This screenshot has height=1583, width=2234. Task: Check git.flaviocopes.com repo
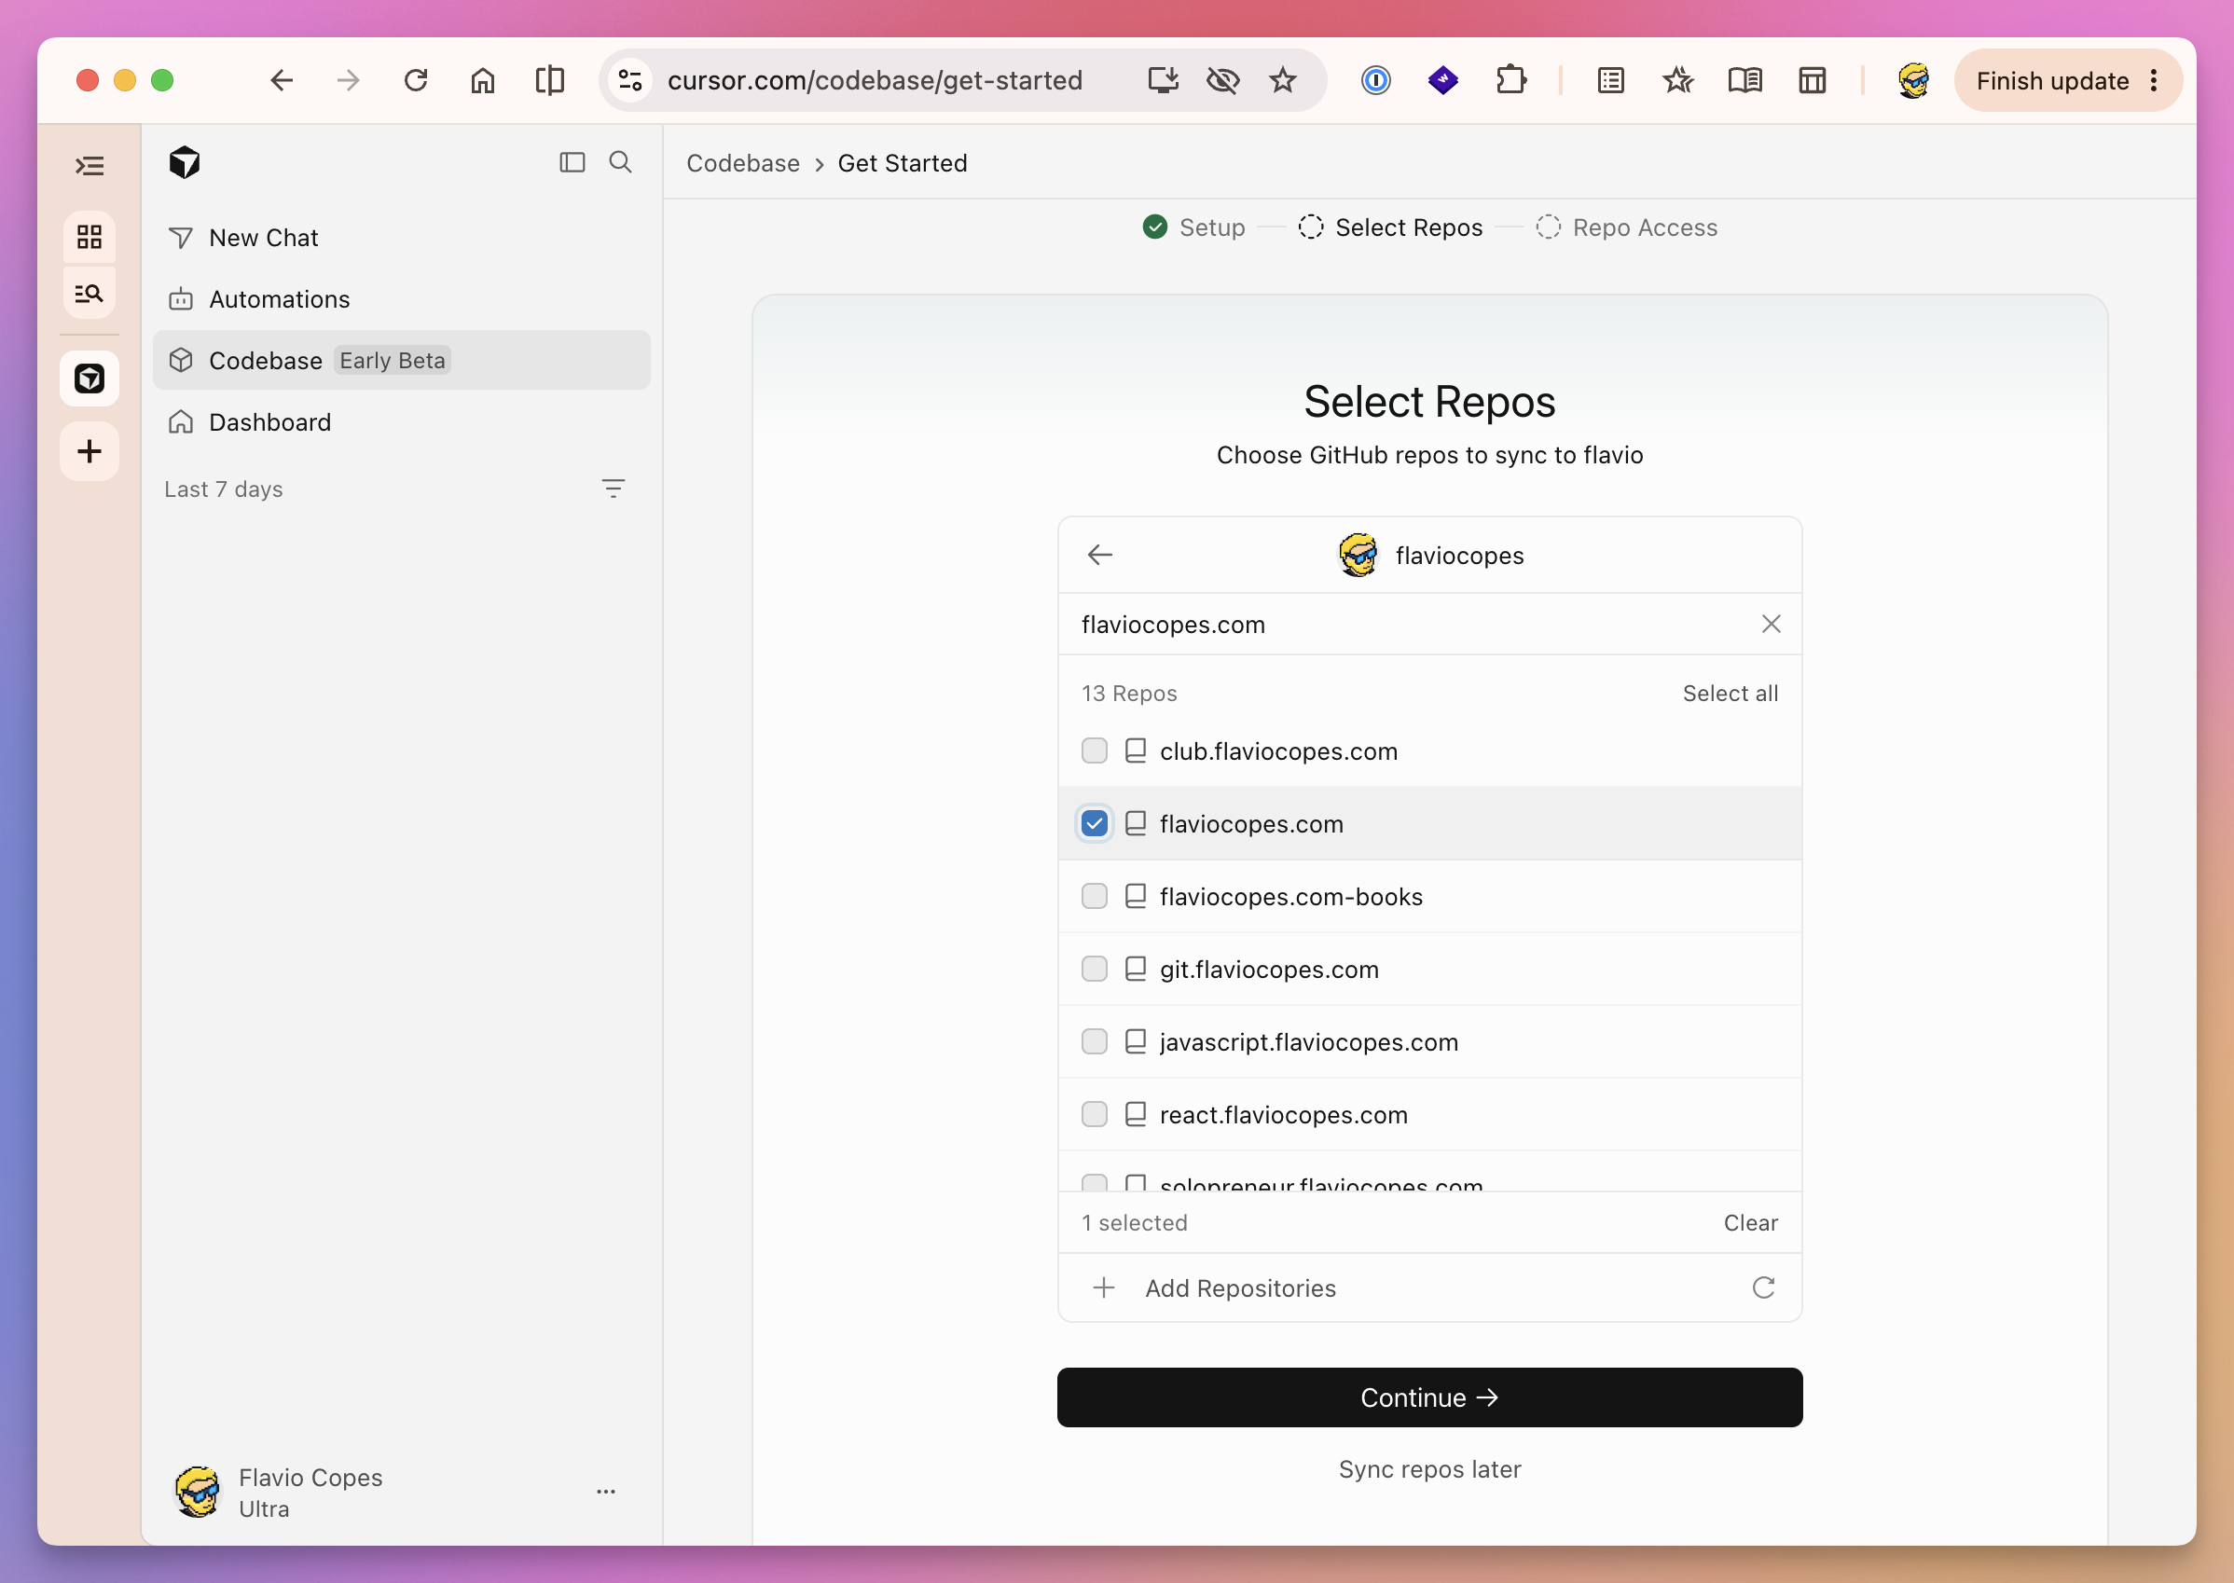1095,969
